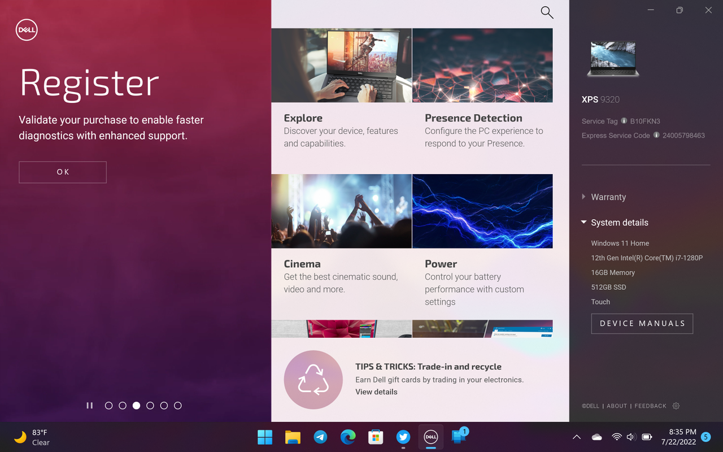This screenshot has width=723, height=452.
Task: Open View details for Trade-in tip
Action: 376,392
